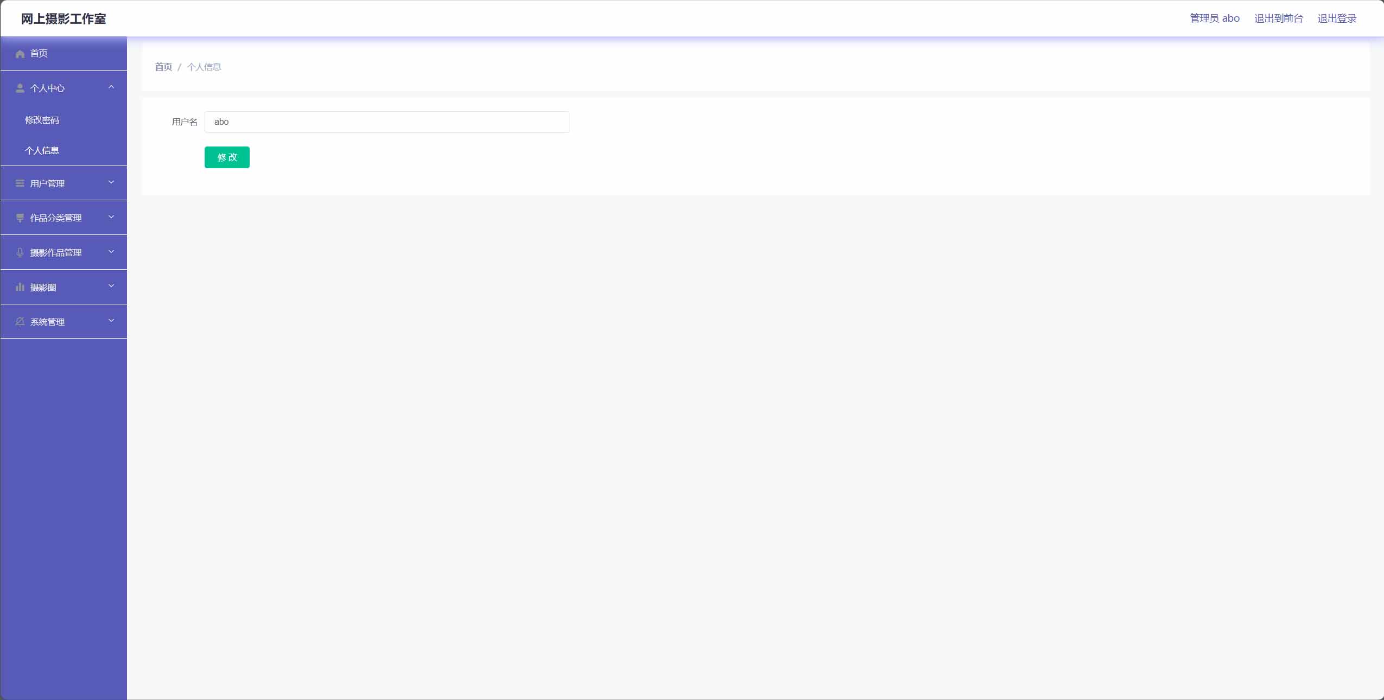Expand the 摄影作品管理 chevron arrow

click(x=111, y=252)
